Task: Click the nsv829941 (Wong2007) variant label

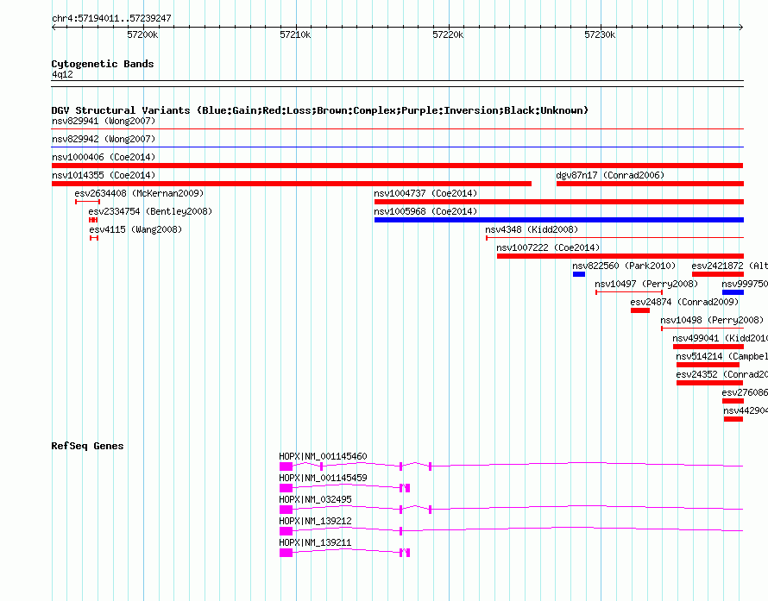Action: [x=104, y=121]
